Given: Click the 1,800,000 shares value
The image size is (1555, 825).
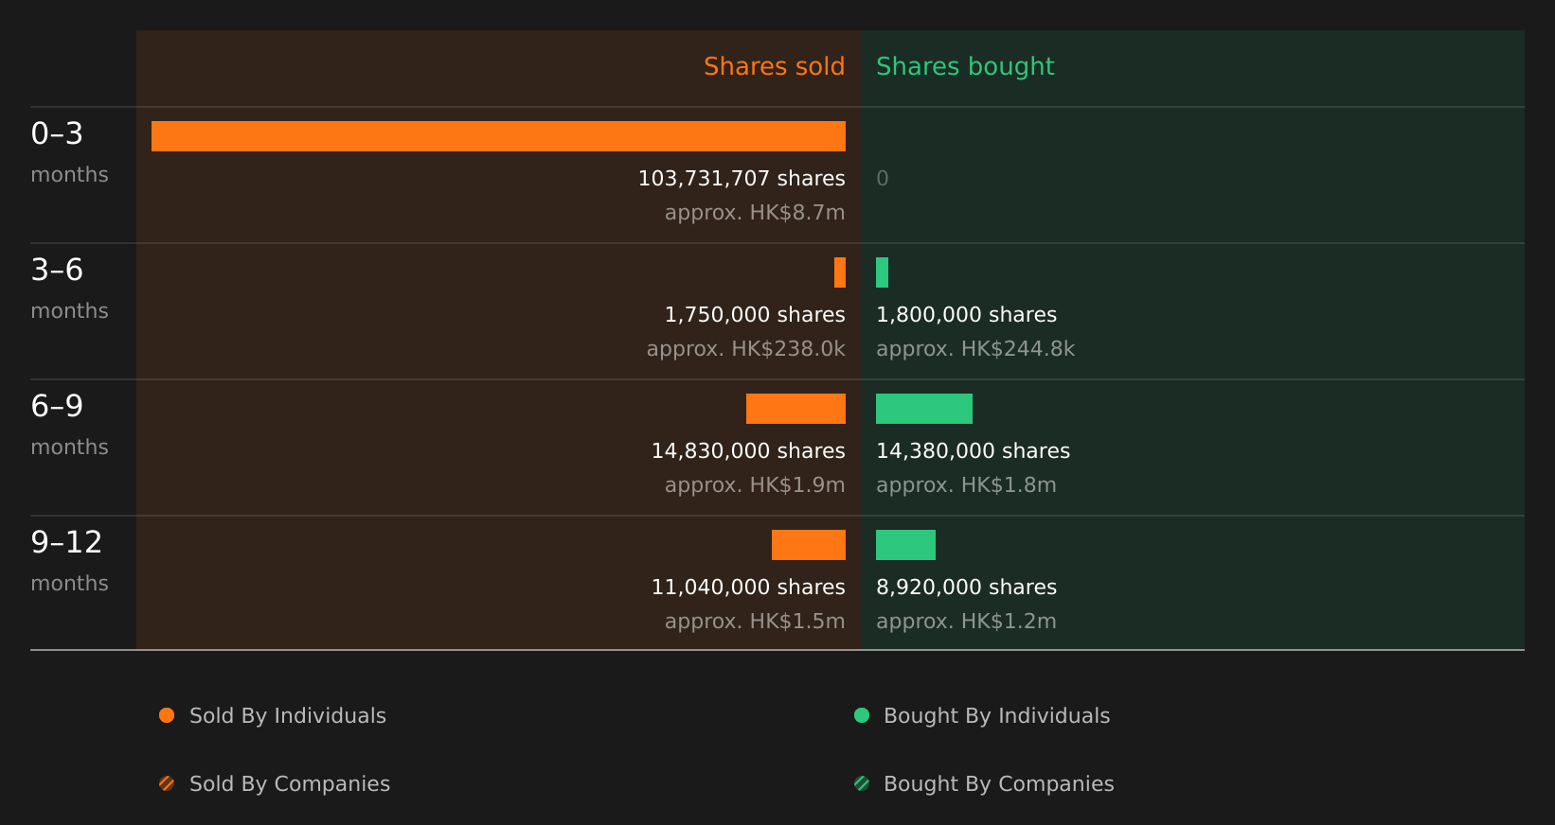Looking at the screenshot, I should pos(966,315).
